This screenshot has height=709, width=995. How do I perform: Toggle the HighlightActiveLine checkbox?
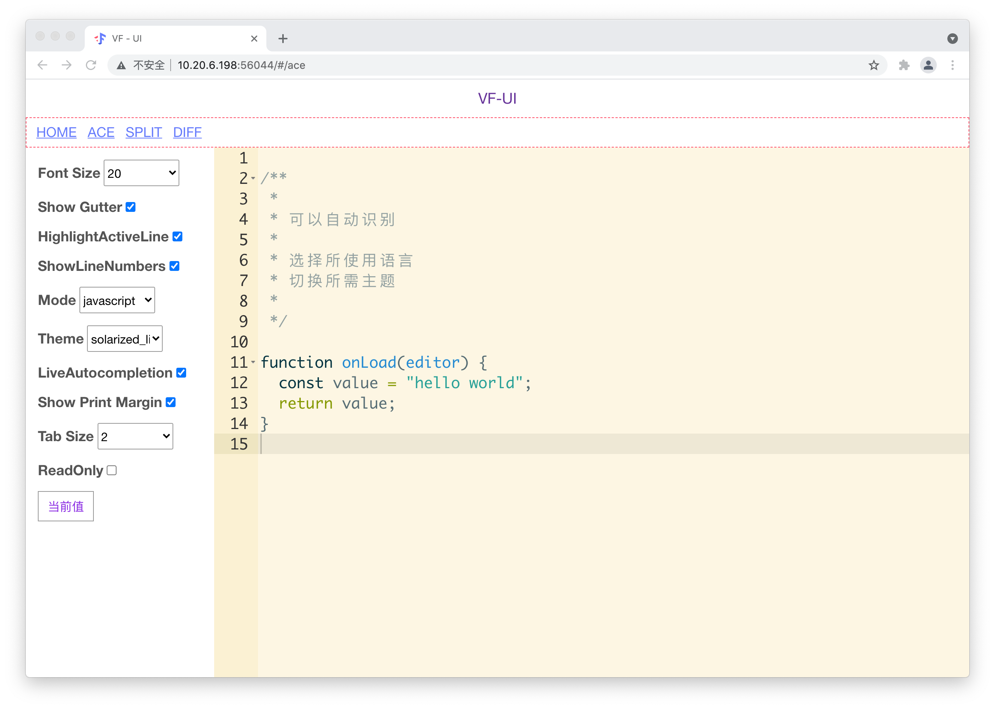pyautogui.click(x=177, y=236)
